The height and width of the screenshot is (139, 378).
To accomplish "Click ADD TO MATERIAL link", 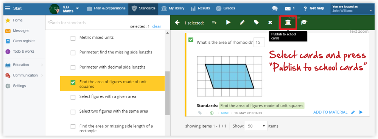I will 330,112.
